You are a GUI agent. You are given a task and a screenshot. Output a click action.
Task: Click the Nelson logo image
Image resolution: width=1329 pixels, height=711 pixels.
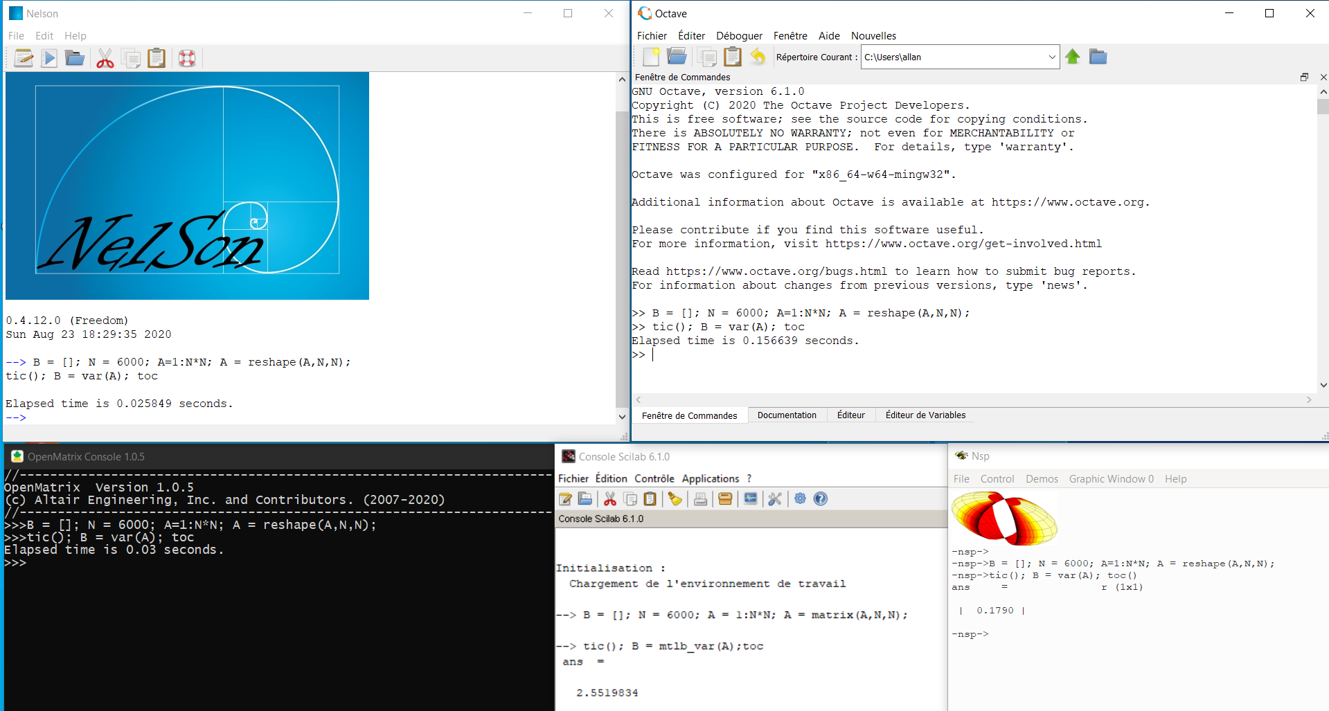187,186
